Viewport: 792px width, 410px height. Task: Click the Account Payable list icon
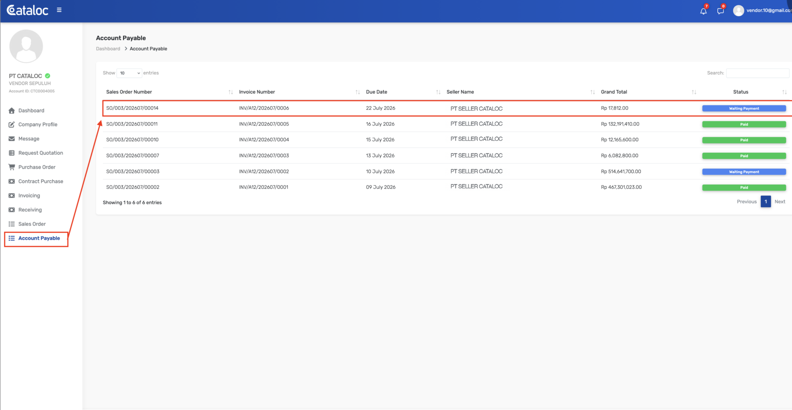click(x=12, y=238)
